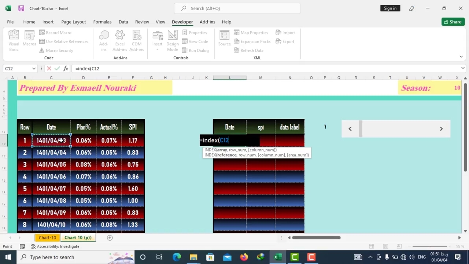Open the Insert controls dropdown

(x=157, y=41)
